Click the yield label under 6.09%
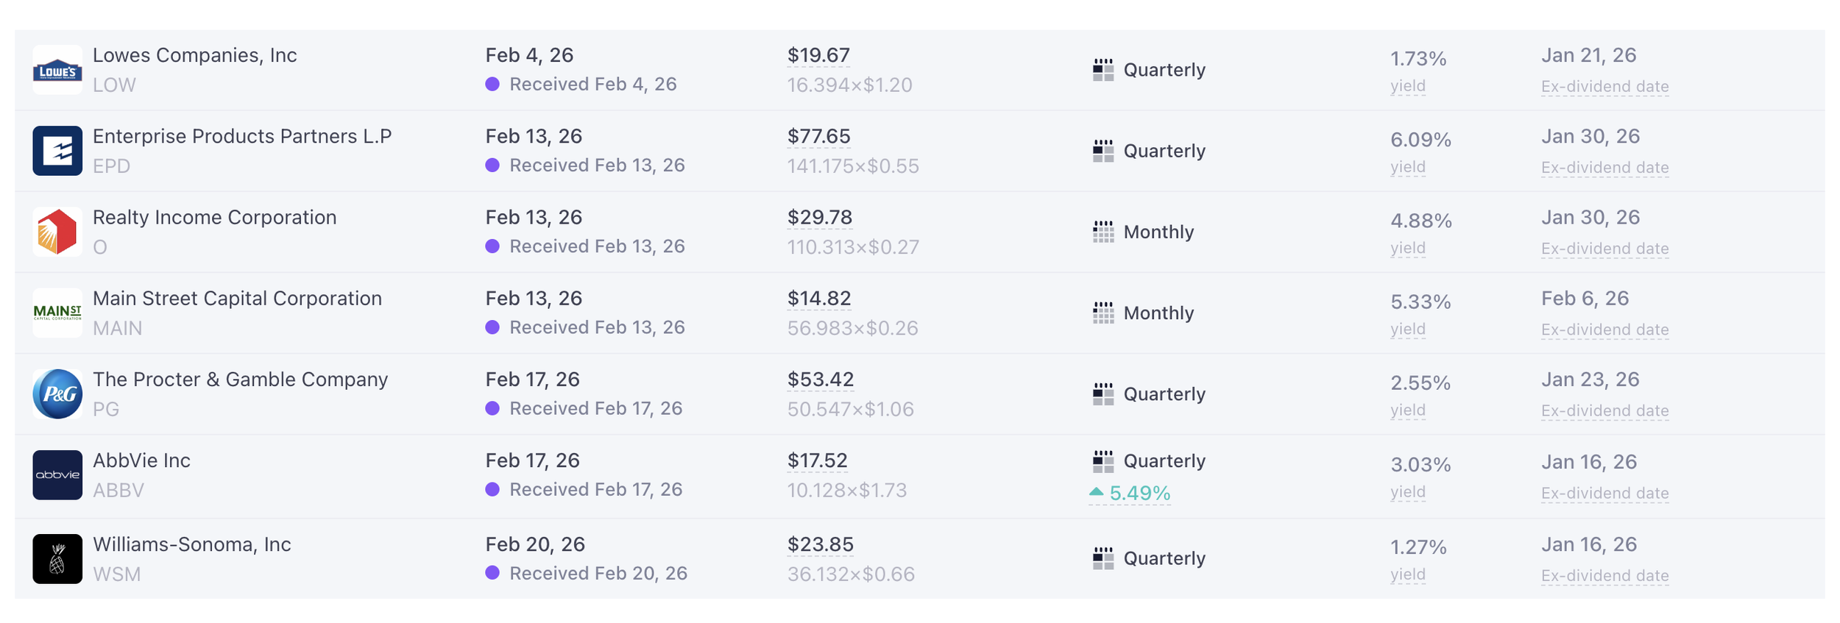 (x=1407, y=167)
